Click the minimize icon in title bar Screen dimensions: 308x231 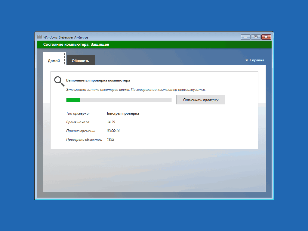pos(245,37)
